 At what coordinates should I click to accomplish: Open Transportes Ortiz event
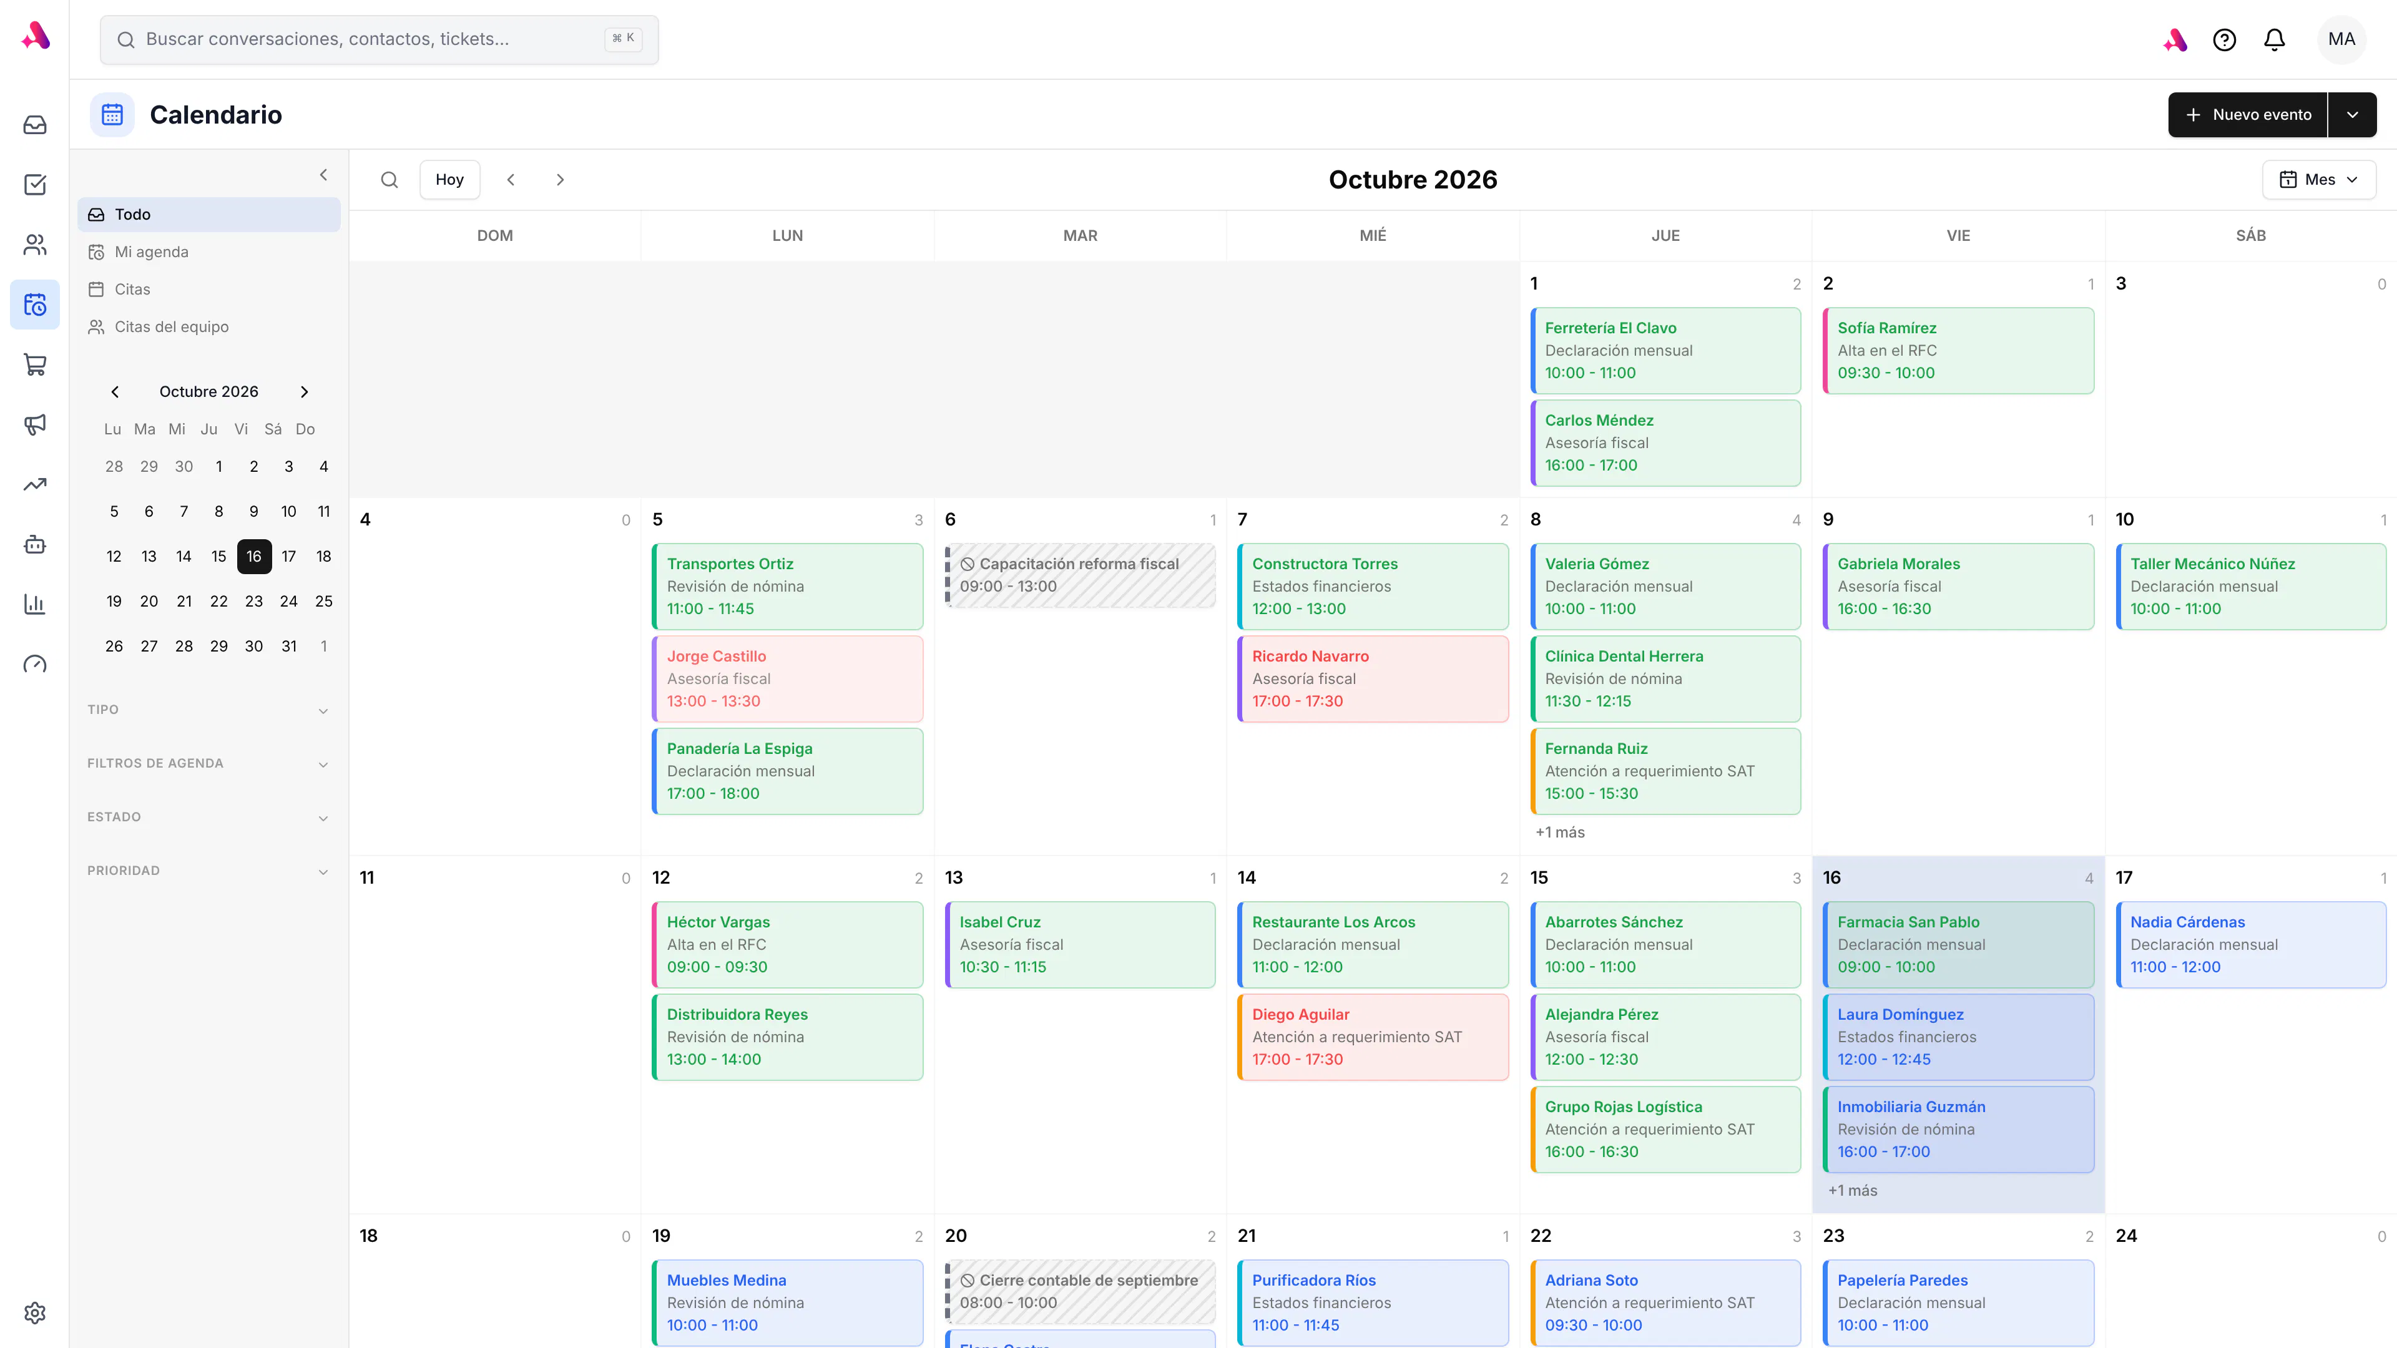pos(787,586)
